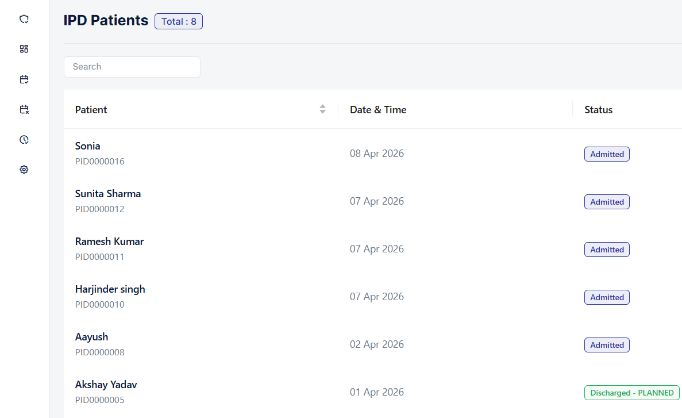Click the shield icon in the sidebar
Viewport: 682px width, 418px height.
[24, 19]
